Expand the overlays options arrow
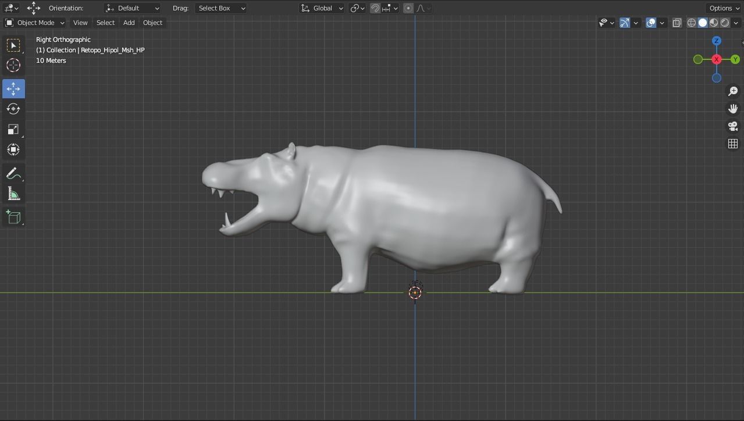744x421 pixels. click(662, 23)
